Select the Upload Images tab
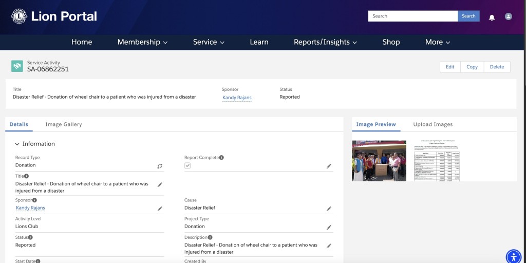The height and width of the screenshot is (263, 526). pos(433,124)
